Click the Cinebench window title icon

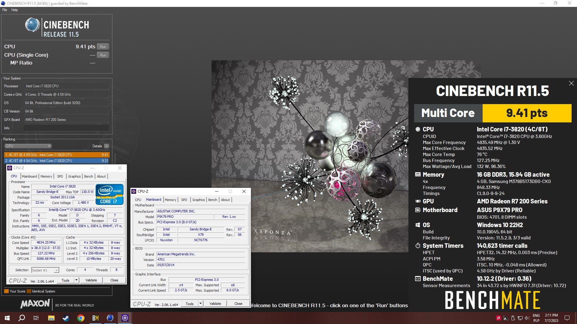(x=3, y=3)
